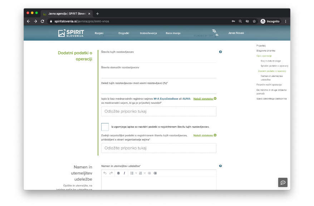The image size is (314, 206).
Task: Open the Janez Novak user menu
Action: (236, 33)
